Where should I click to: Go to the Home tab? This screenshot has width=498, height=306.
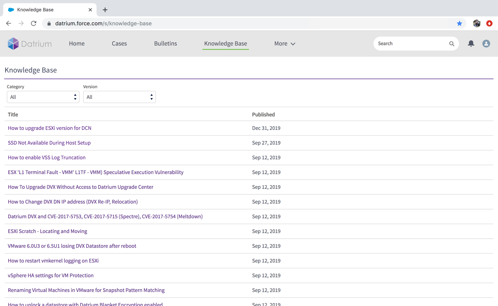pos(77,44)
